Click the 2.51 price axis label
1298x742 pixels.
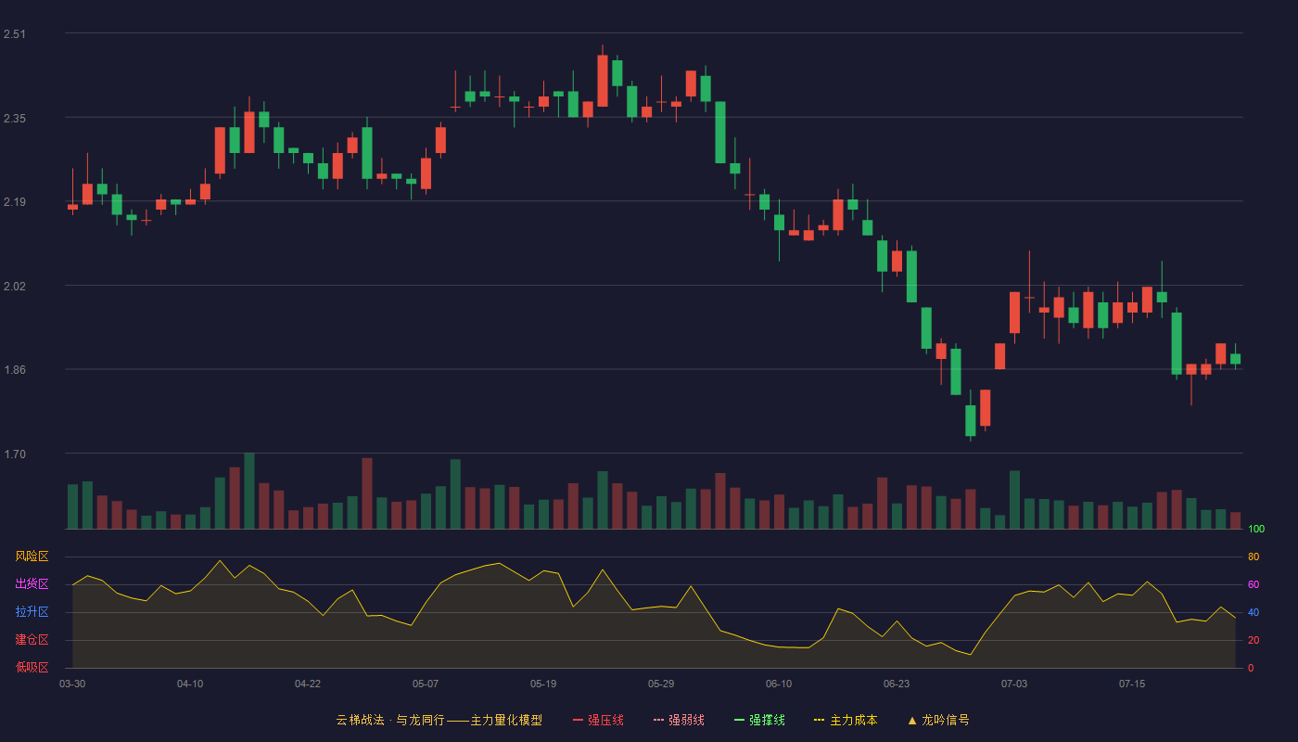[15, 34]
